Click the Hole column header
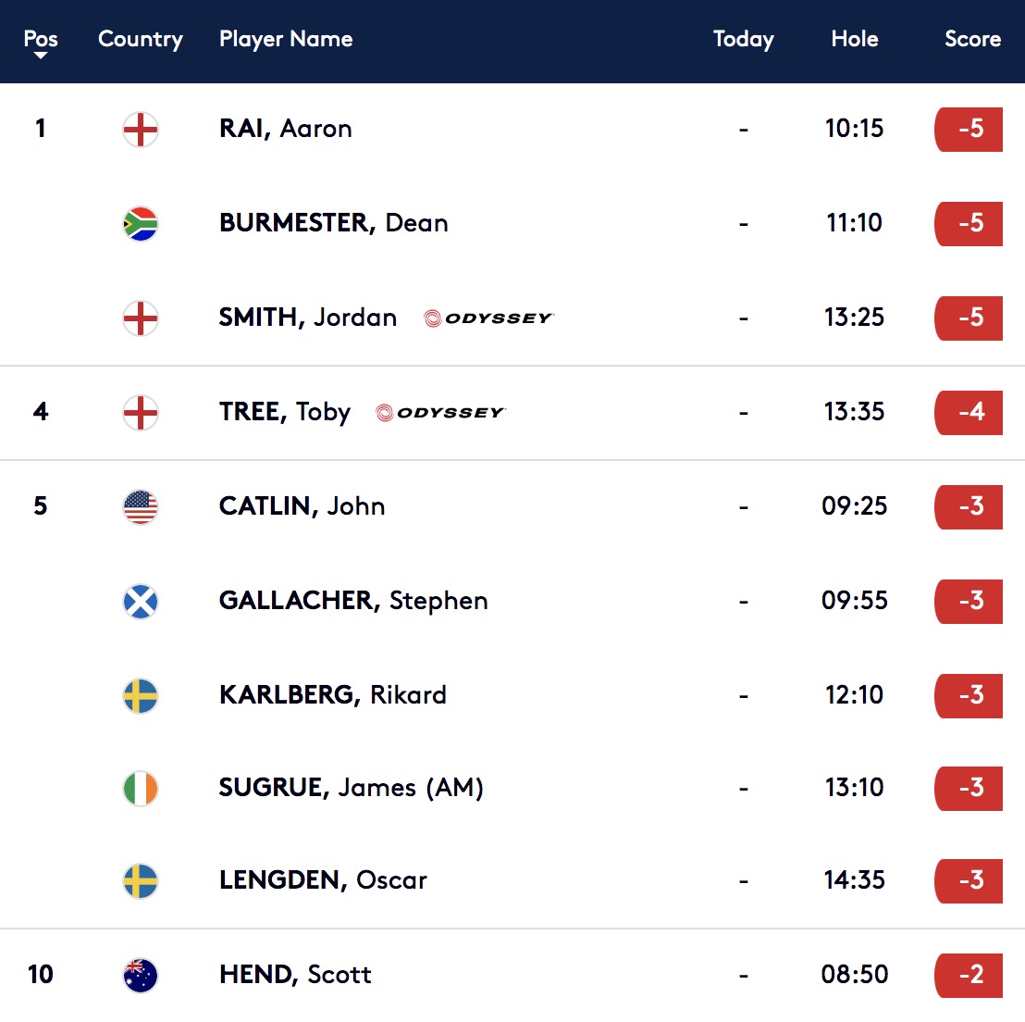 [x=855, y=39]
